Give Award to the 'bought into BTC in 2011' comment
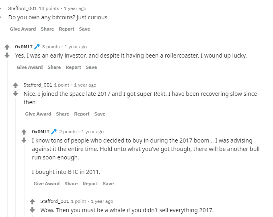 tap(47, 184)
